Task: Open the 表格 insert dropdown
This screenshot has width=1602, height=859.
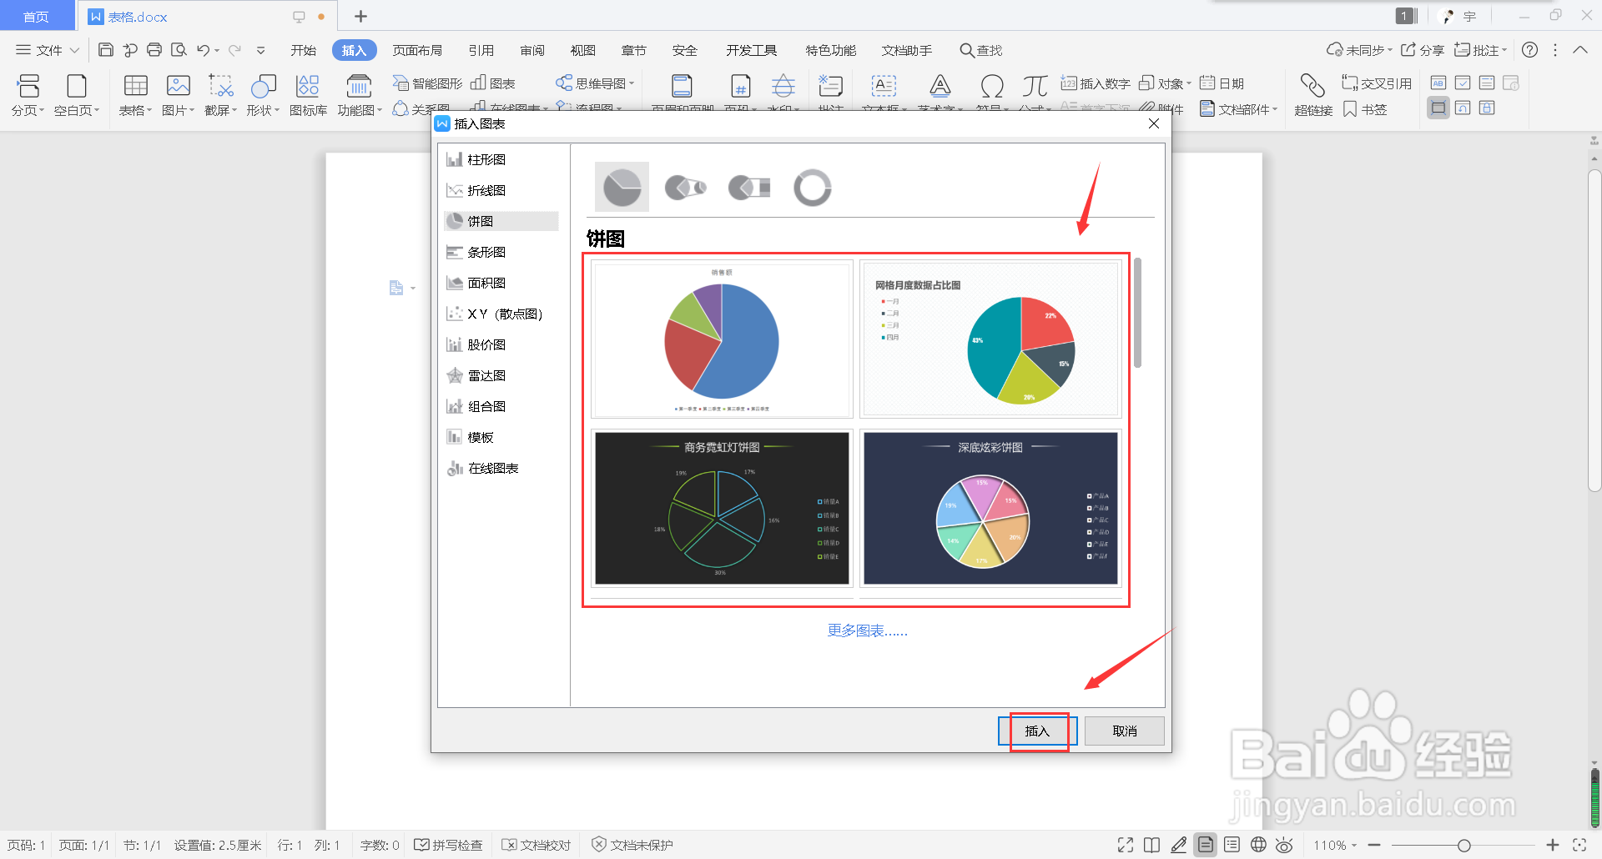Action: (x=135, y=94)
